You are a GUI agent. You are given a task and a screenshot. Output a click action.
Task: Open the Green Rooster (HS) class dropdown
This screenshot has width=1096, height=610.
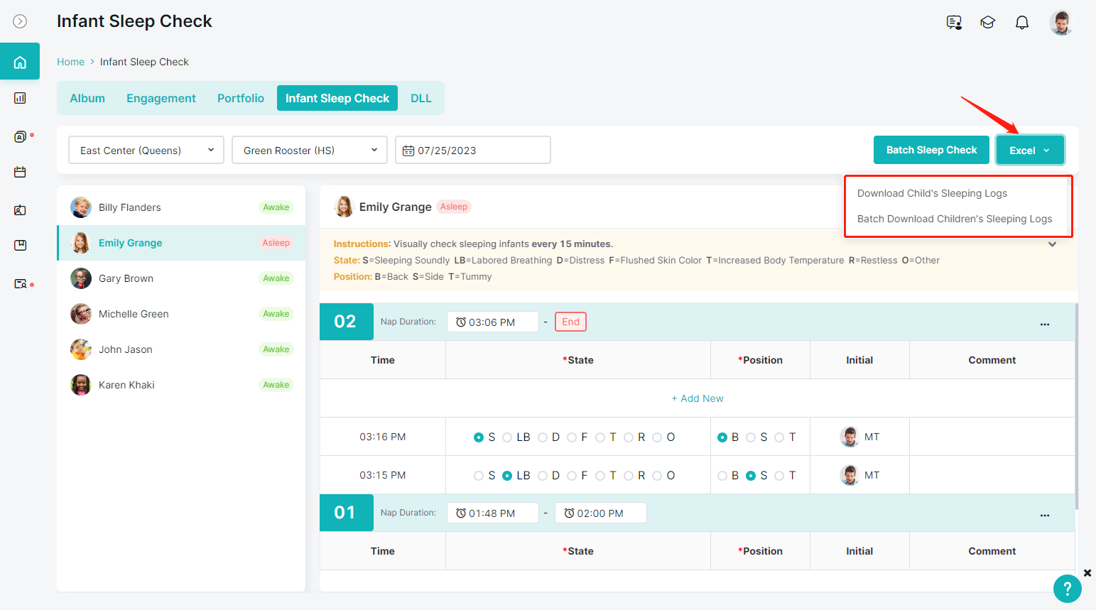310,150
